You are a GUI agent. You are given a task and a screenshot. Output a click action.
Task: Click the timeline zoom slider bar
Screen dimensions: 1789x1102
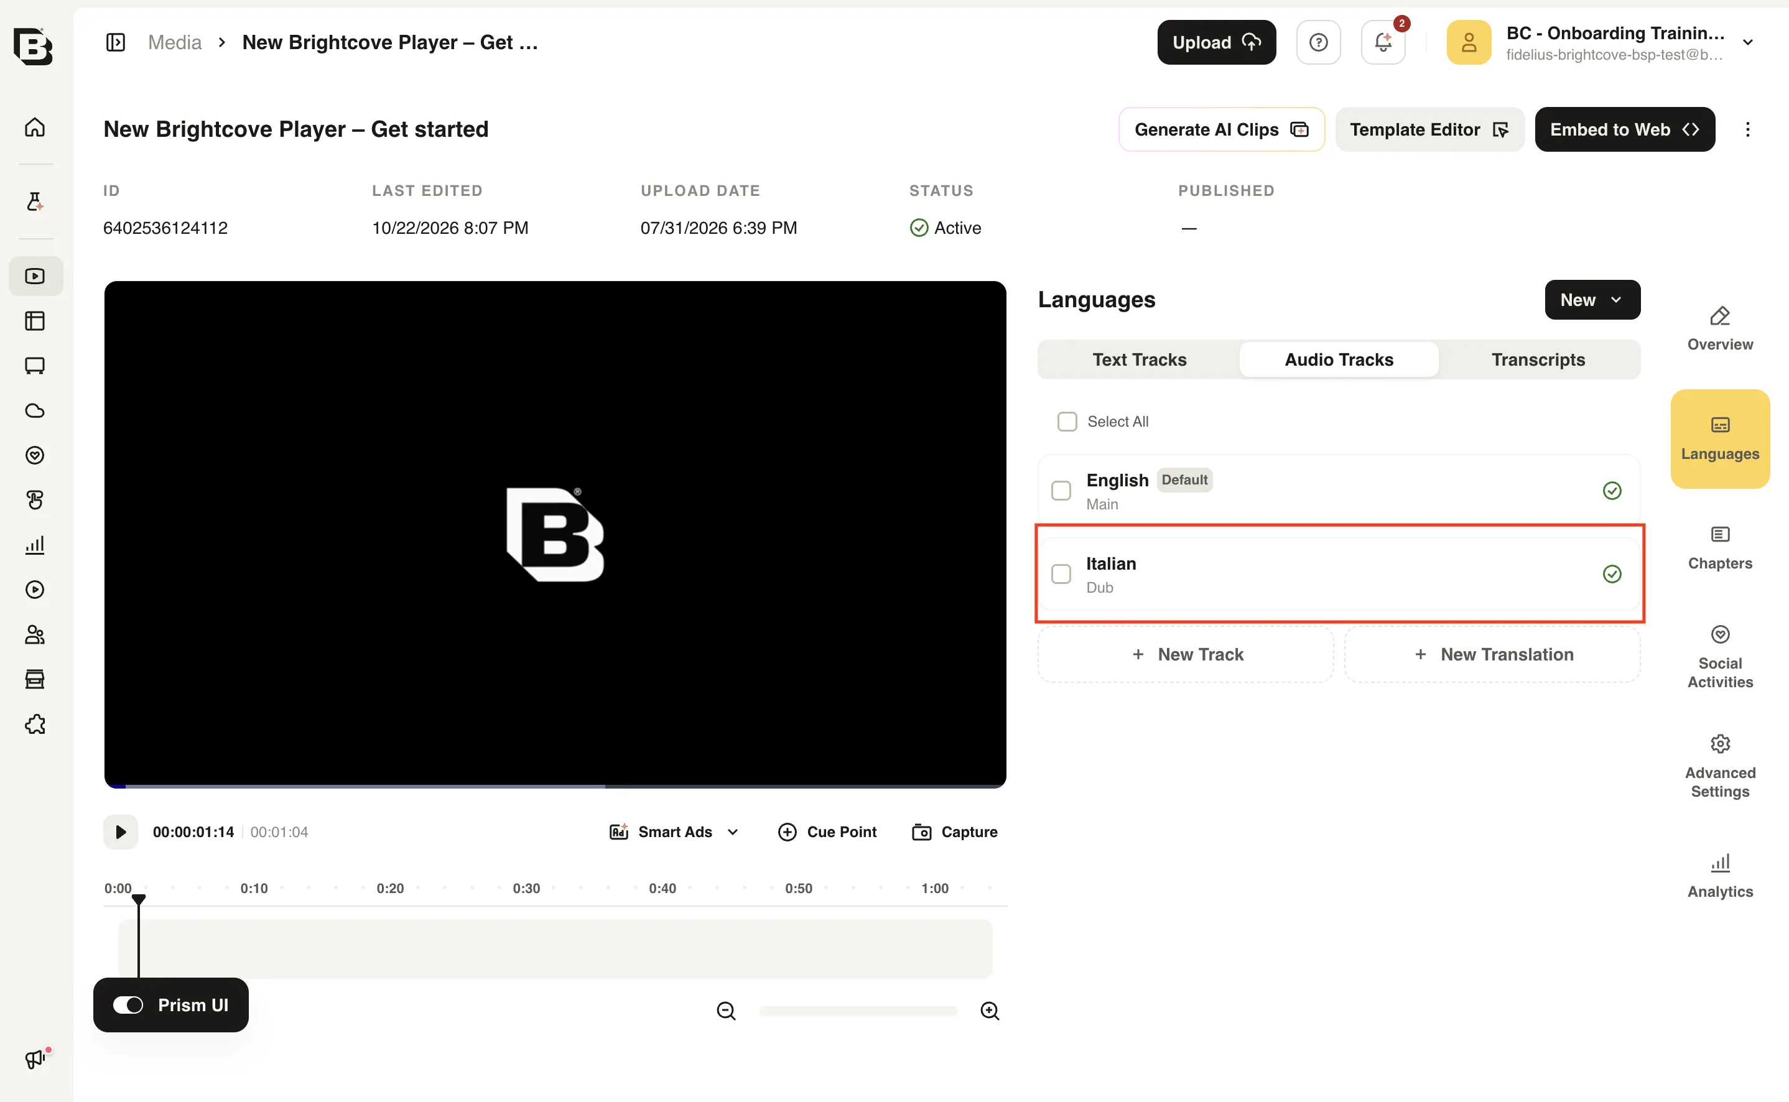(x=857, y=1011)
